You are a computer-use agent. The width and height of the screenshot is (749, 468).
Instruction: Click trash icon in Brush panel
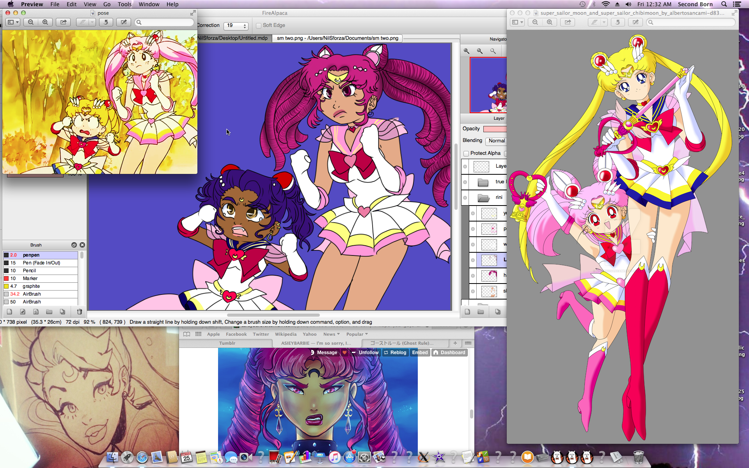[80, 312]
